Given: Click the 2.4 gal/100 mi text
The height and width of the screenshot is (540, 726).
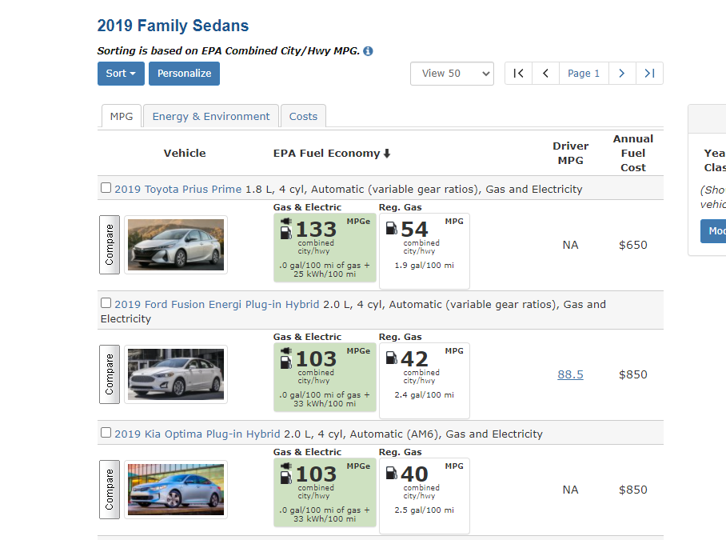Looking at the screenshot, I should (x=424, y=395).
